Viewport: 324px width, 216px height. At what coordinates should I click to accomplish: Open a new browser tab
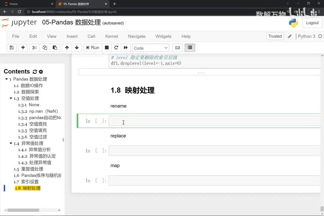[115, 4]
